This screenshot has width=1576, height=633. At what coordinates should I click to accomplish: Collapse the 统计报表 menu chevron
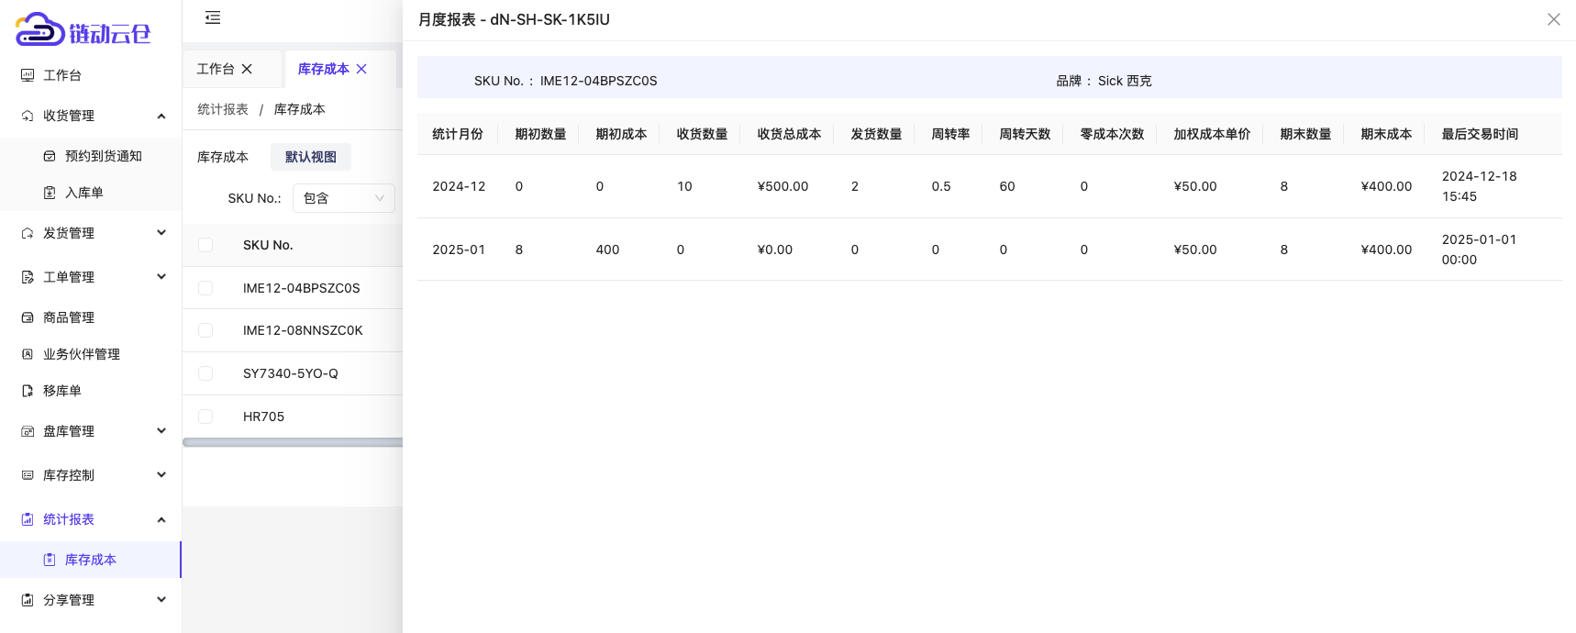click(161, 519)
